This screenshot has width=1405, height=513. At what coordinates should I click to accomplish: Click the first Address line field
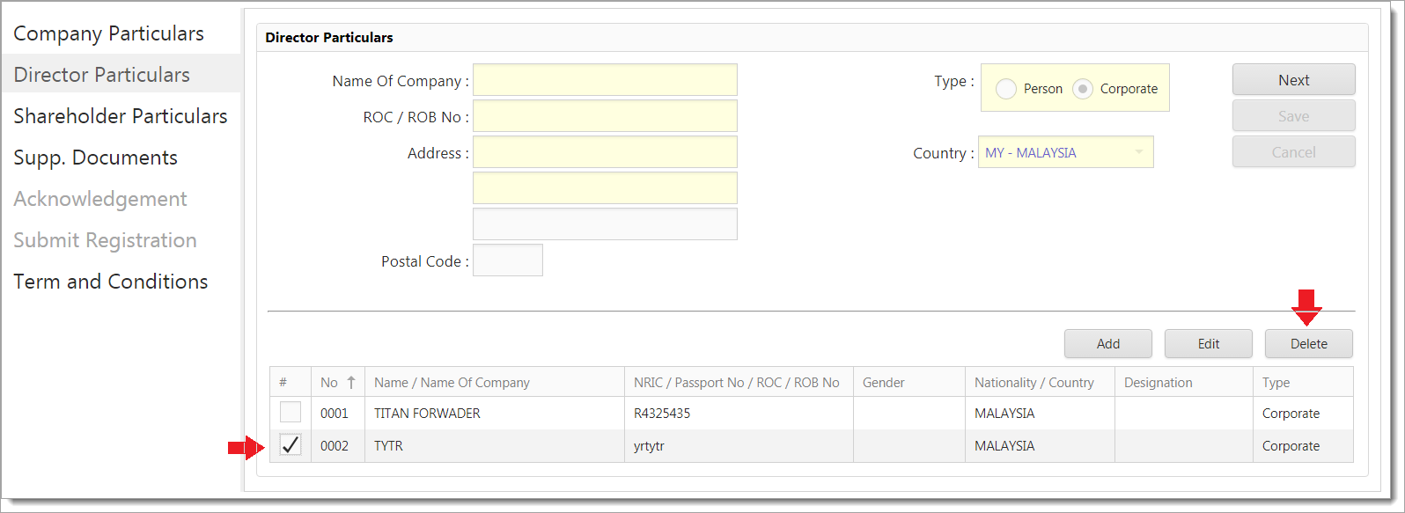[x=605, y=152]
